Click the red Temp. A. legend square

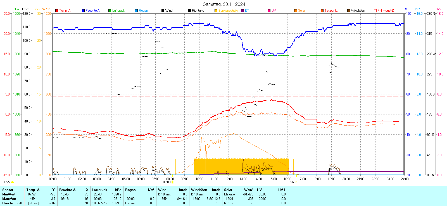coord(57,11)
